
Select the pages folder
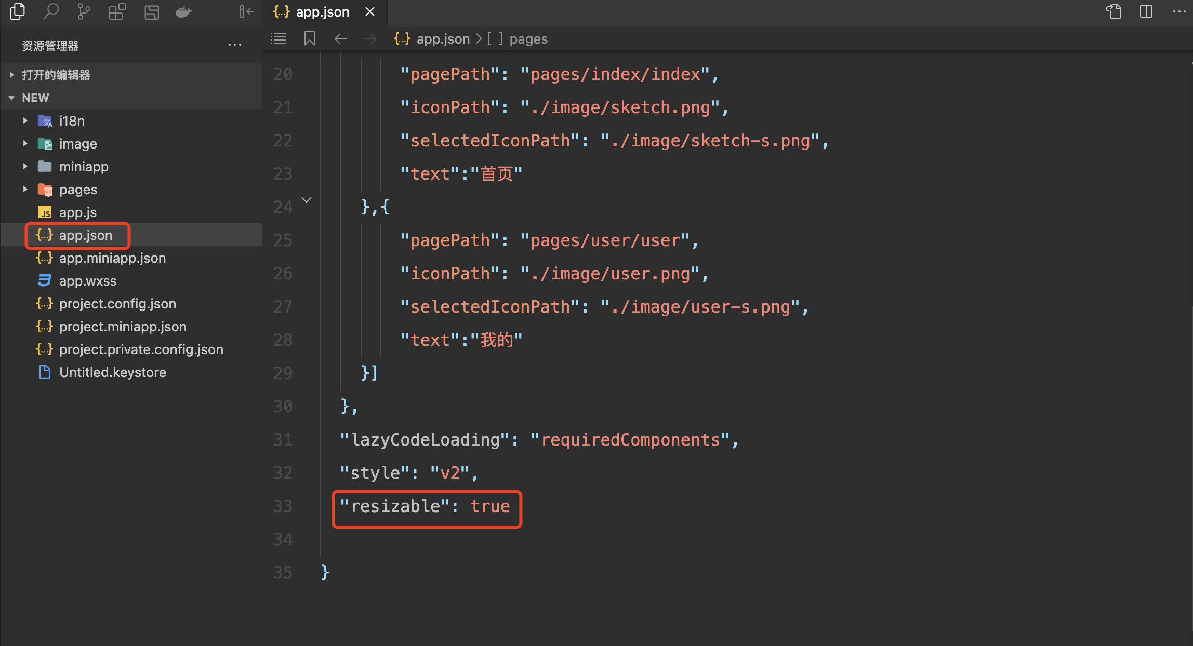[131, 189]
